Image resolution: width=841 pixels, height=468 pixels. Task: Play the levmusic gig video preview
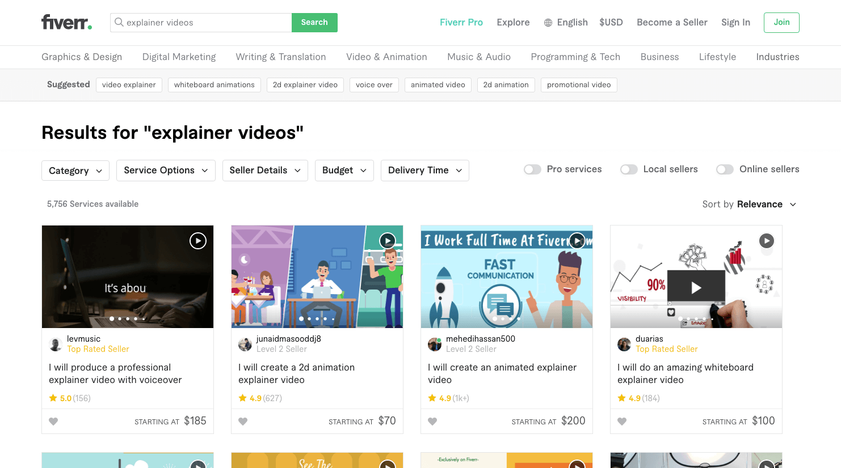pos(197,241)
